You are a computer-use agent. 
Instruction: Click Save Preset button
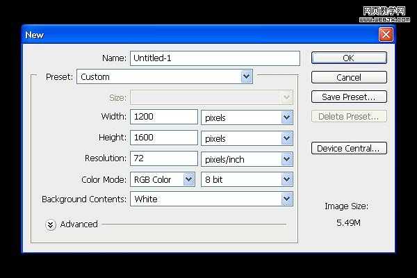(348, 97)
